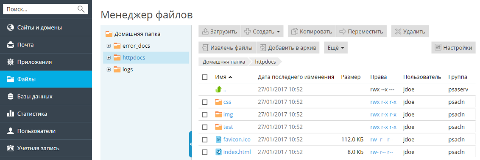
Task: Check the box for index.html
Action: pos(205,152)
